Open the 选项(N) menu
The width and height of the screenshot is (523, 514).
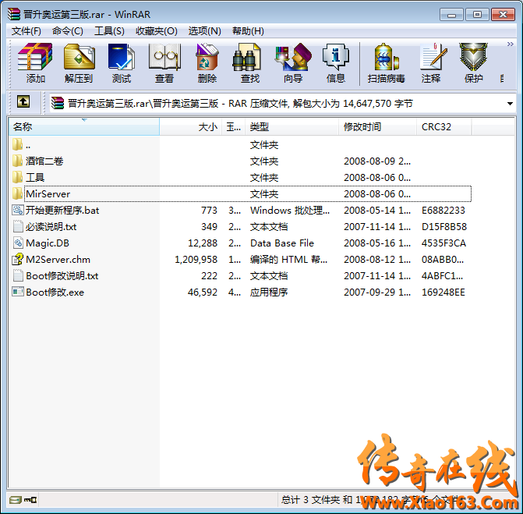(204, 31)
